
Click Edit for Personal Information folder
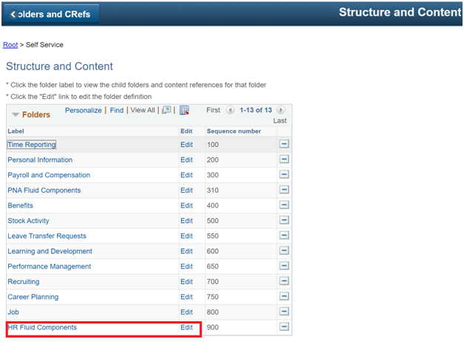[x=186, y=160]
